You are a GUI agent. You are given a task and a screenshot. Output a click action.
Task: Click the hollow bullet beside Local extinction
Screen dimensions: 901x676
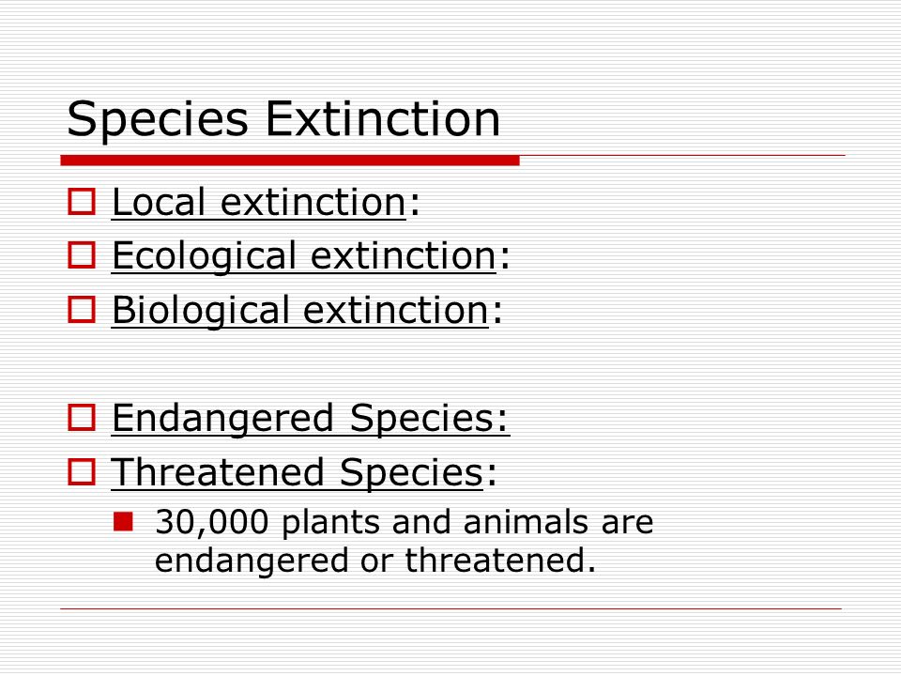tap(82, 202)
